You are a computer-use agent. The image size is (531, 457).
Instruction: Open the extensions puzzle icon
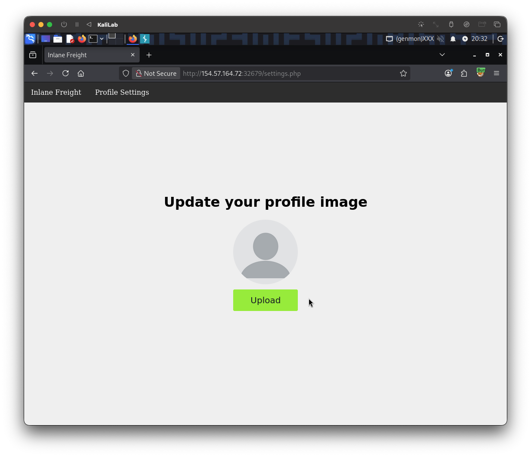coord(464,73)
